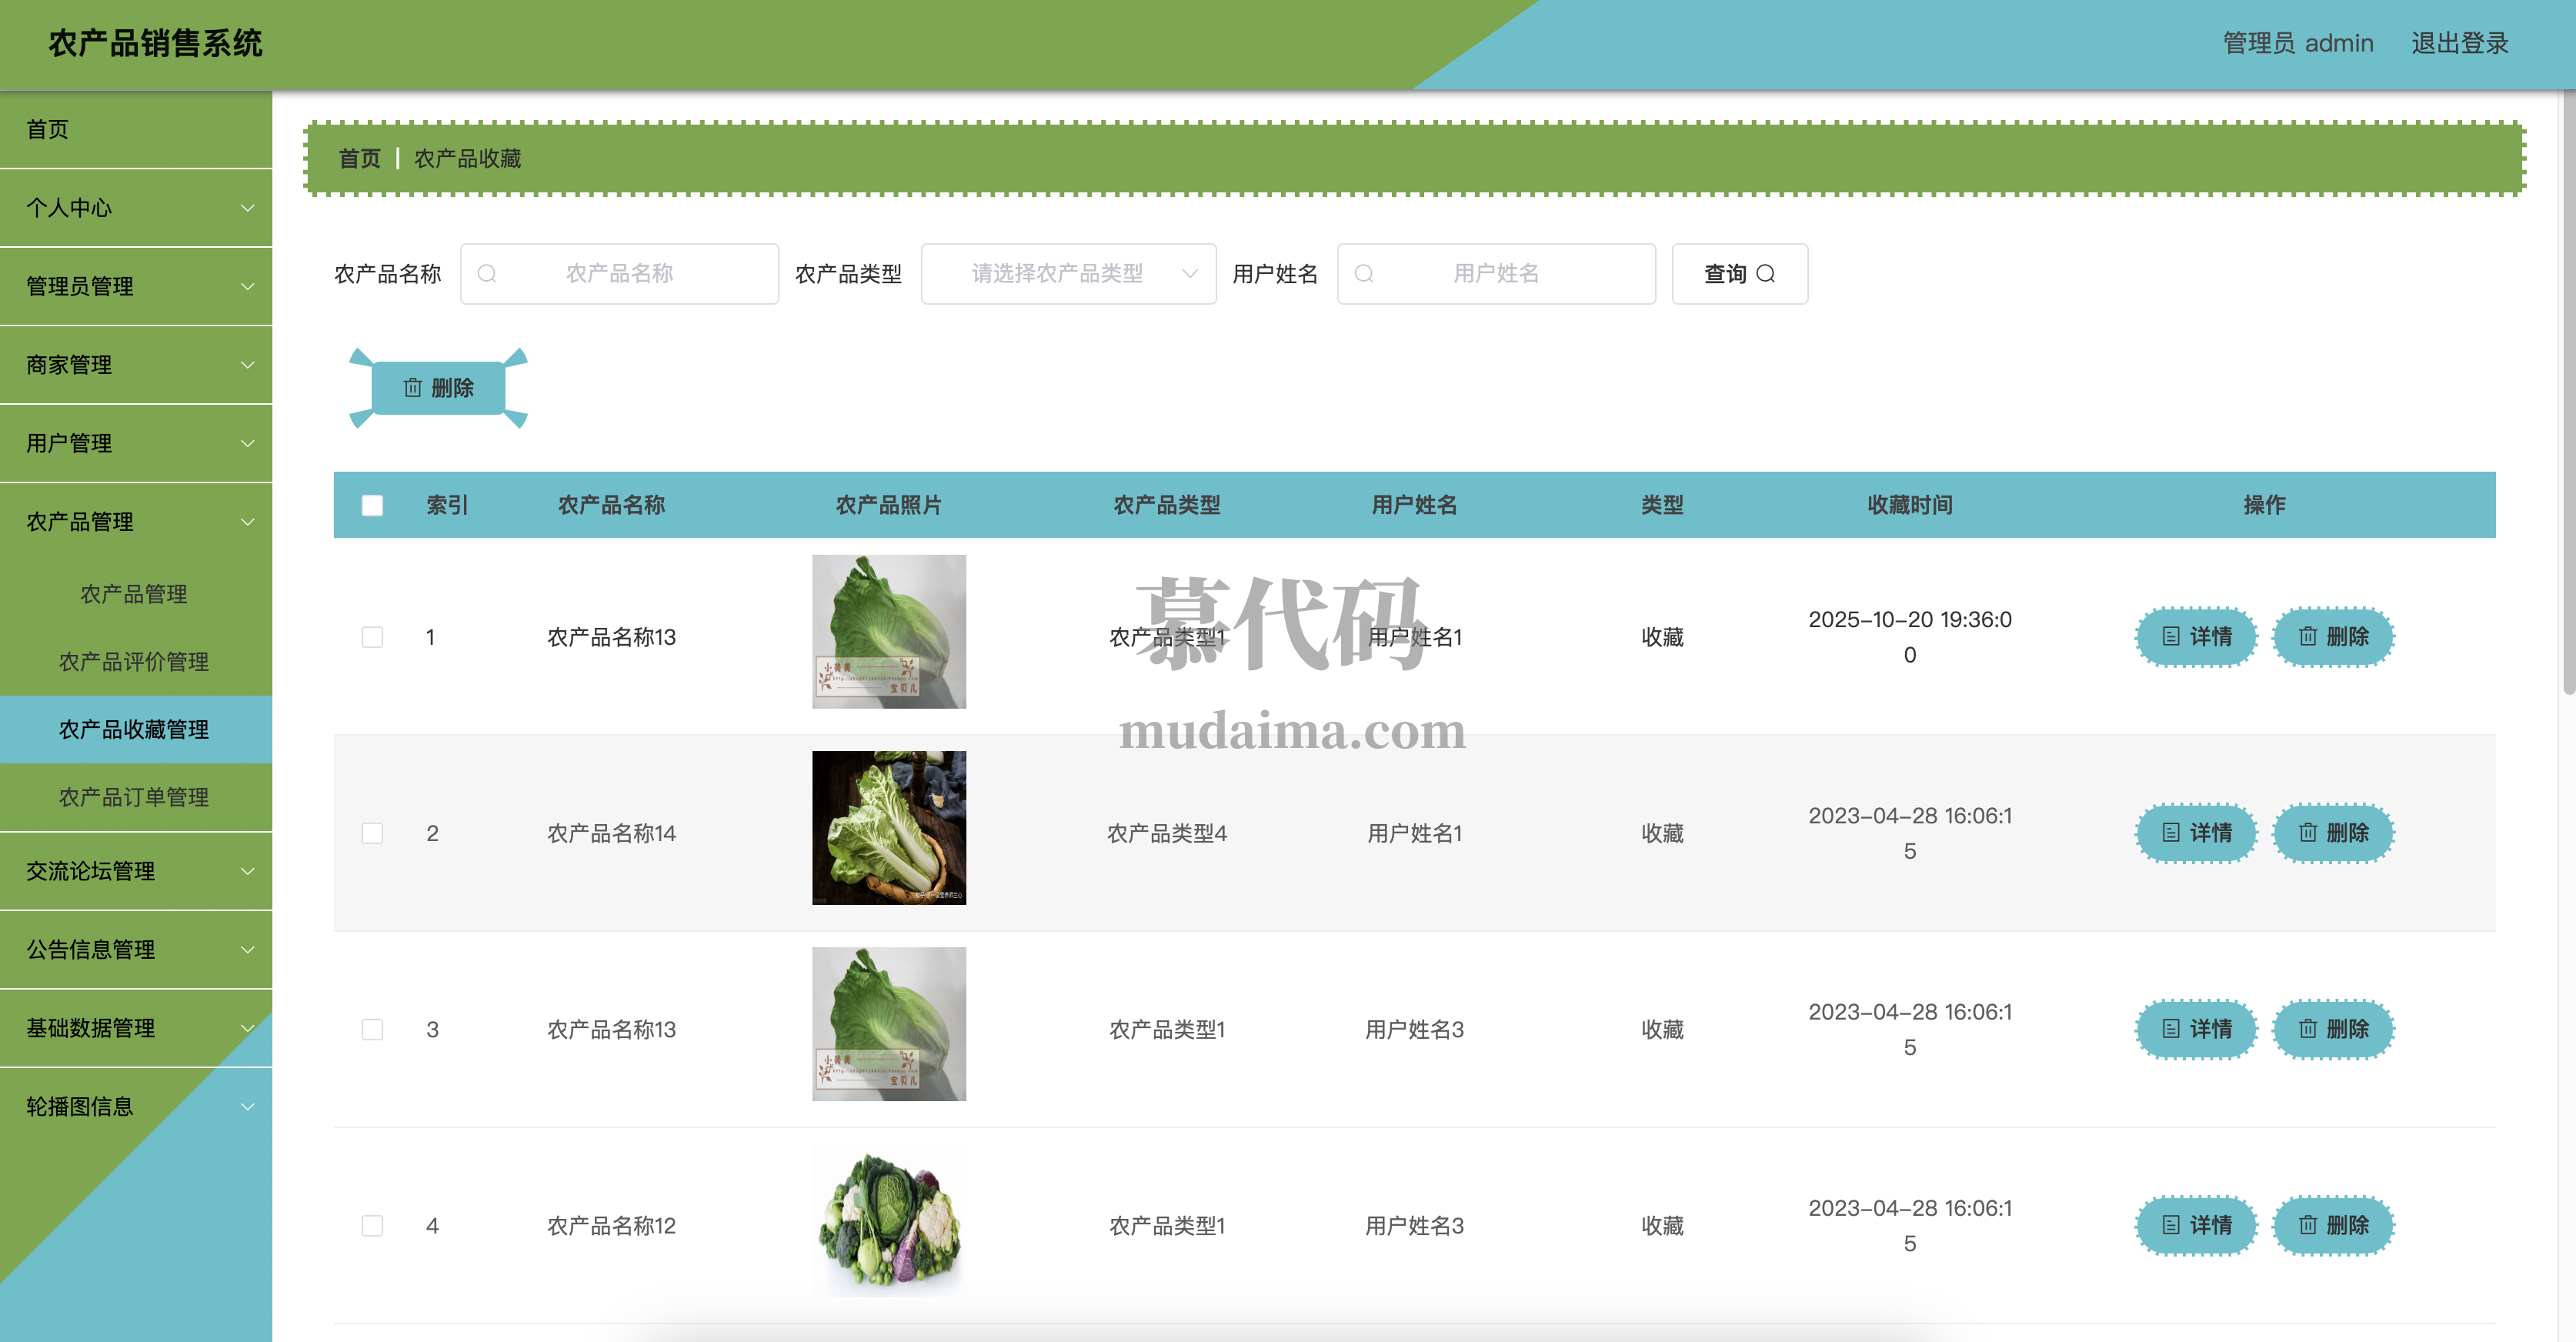The image size is (2576, 1342).
Task: Click search icon in 农产品名称 field
Action: 487,274
